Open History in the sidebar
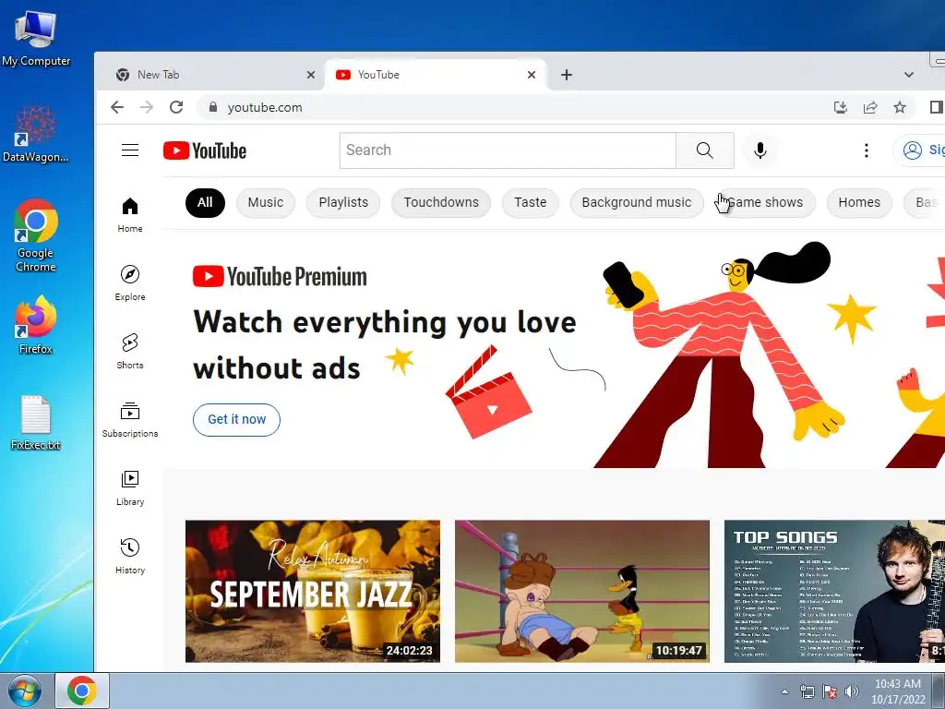Image resolution: width=945 pixels, height=709 pixels. pyautogui.click(x=129, y=556)
